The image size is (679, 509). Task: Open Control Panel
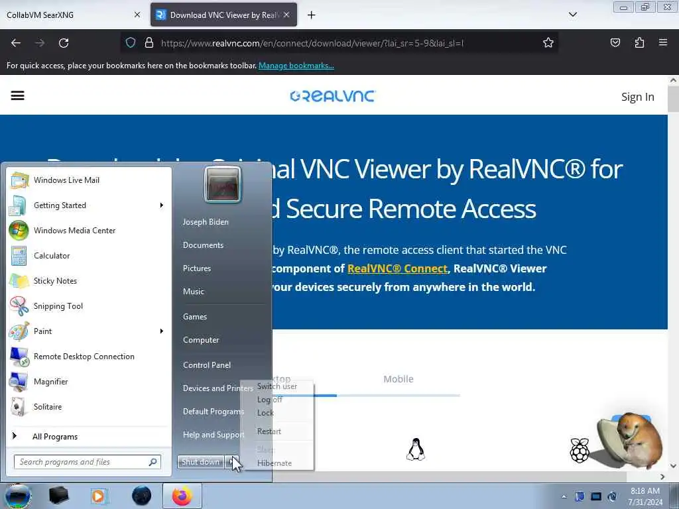coord(207,365)
